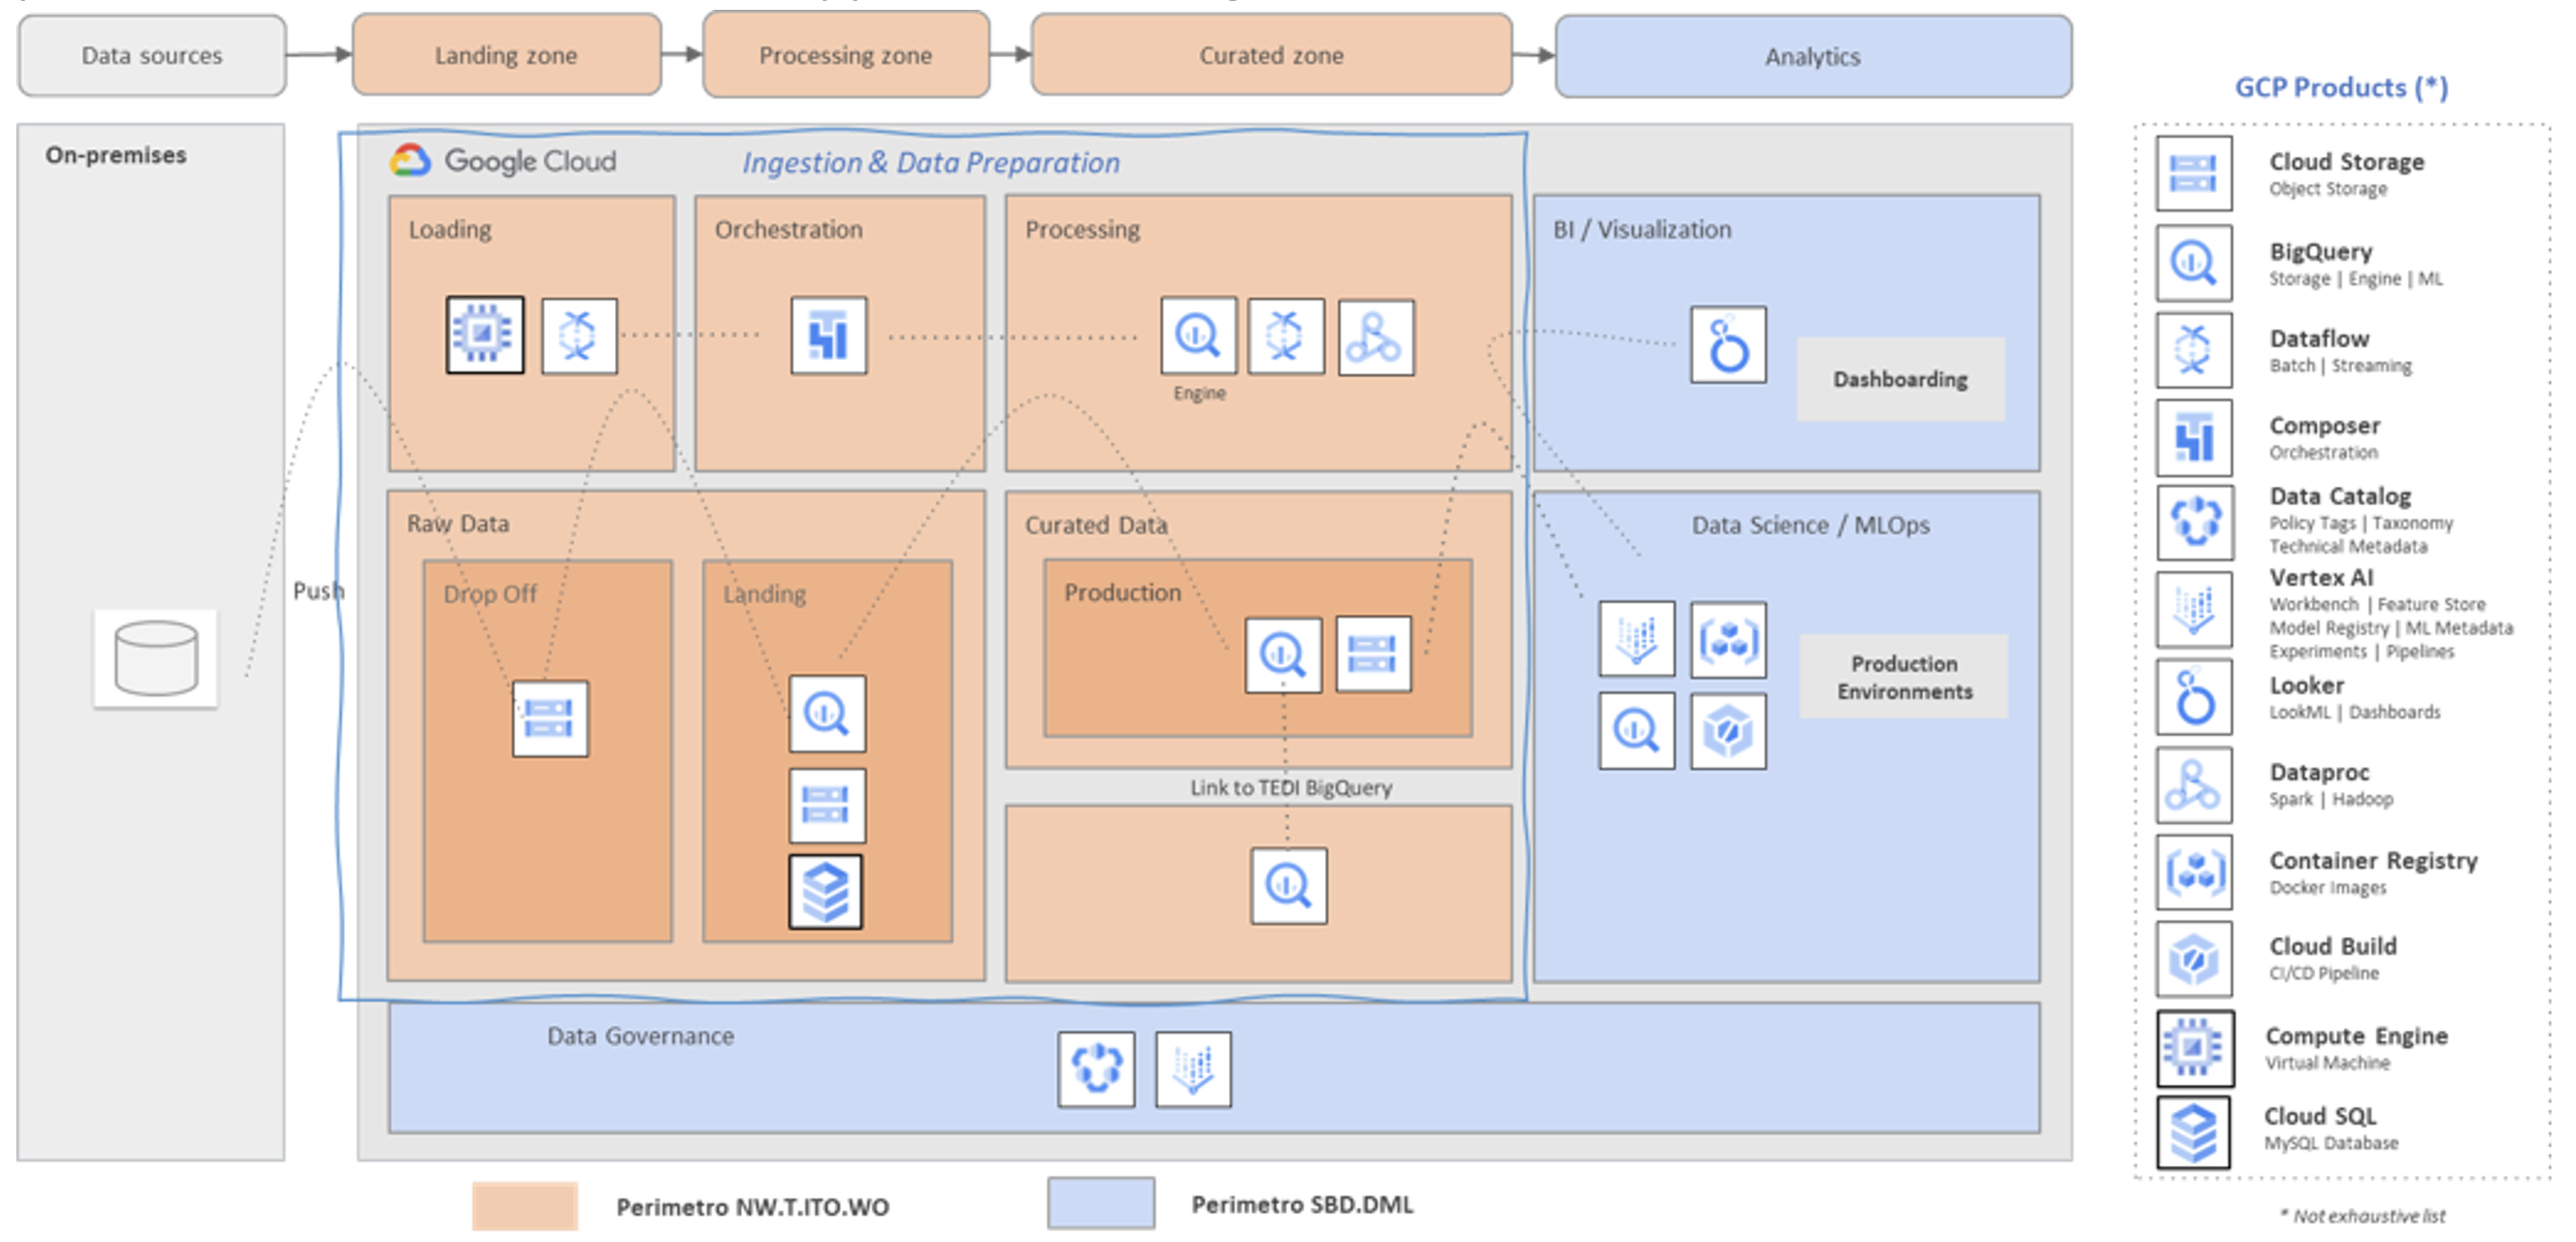Select the Production Environments label box
Image resolution: width=2576 pixels, height=1242 pixels.
point(1904,677)
